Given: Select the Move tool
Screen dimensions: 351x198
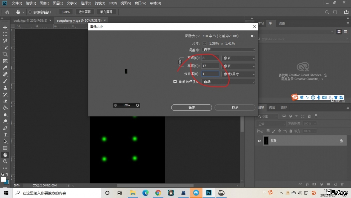Looking at the screenshot, I should pyautogui.click(x=5, y=27).
